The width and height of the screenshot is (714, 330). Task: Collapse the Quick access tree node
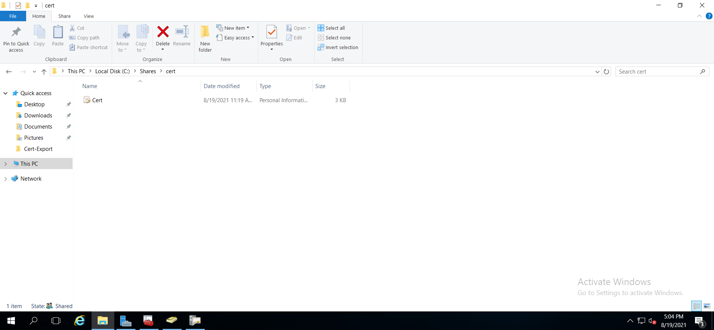[6, 93]
